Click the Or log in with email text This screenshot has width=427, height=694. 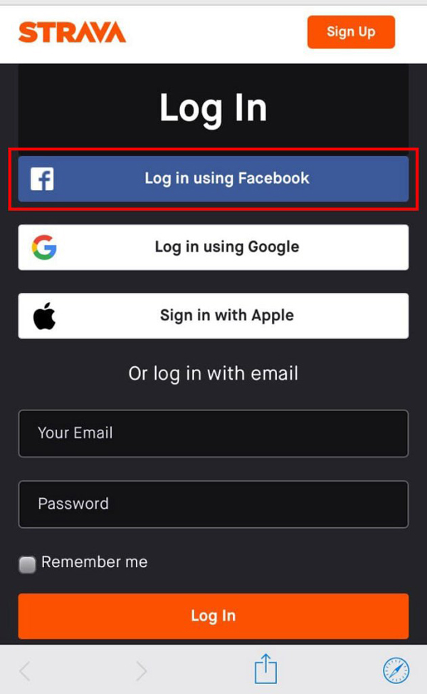213,373
